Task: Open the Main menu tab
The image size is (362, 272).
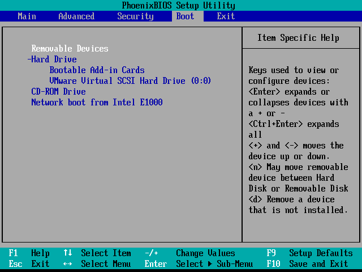Action: click(x=27, y=16)
